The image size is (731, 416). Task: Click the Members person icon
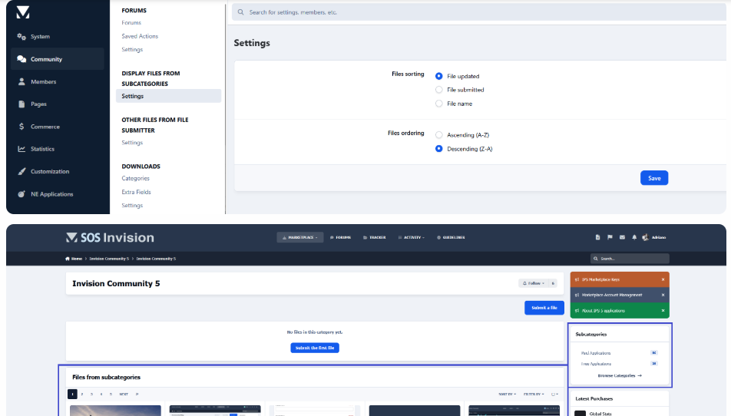(21, 82)
